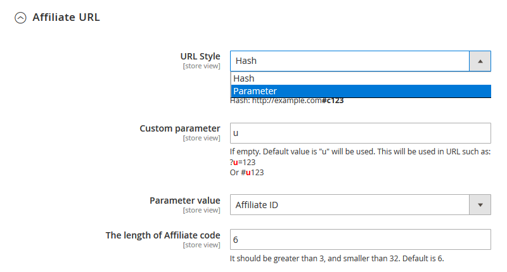Screen dimensions: 507x272
Task: Click the Custom parameter field label
Action: tap(180, 128)
